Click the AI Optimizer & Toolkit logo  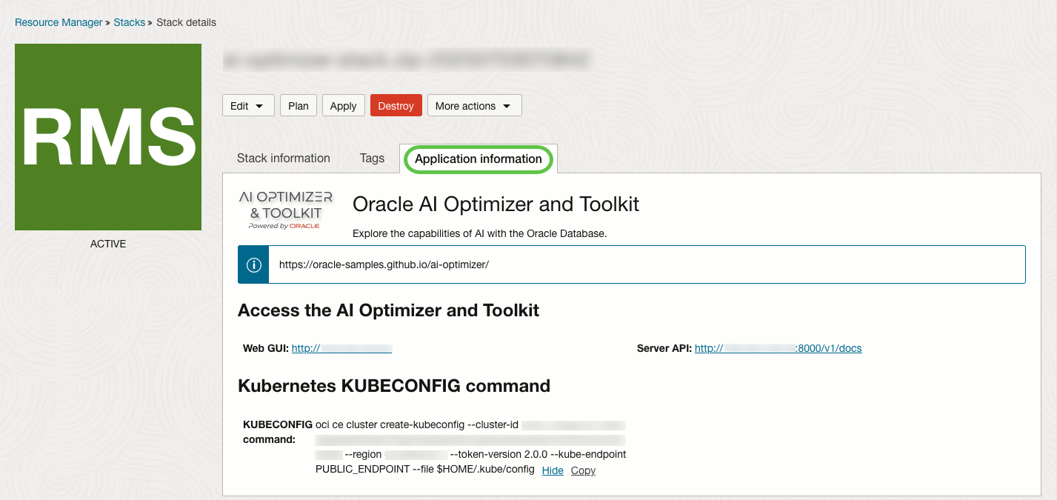pyautogui.click(x=286, y=210)
